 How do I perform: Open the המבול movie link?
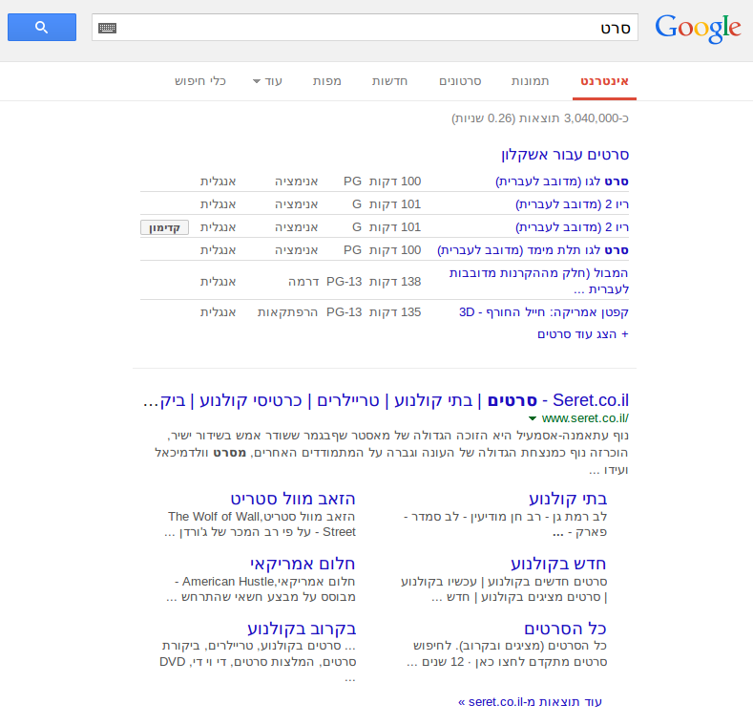tap(539, 281)
